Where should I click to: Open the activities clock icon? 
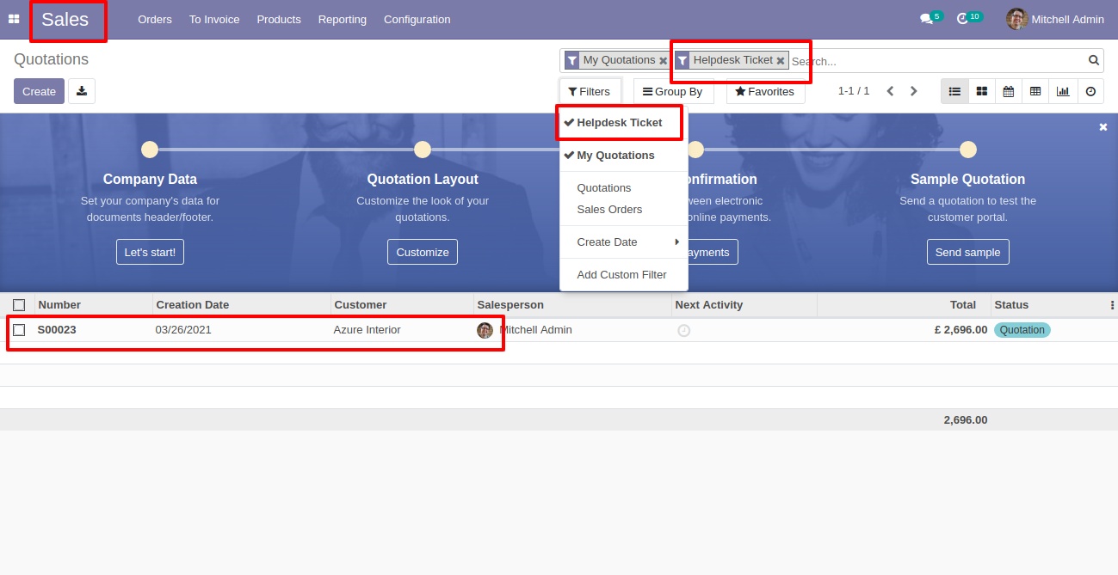[x=963, y=19]
